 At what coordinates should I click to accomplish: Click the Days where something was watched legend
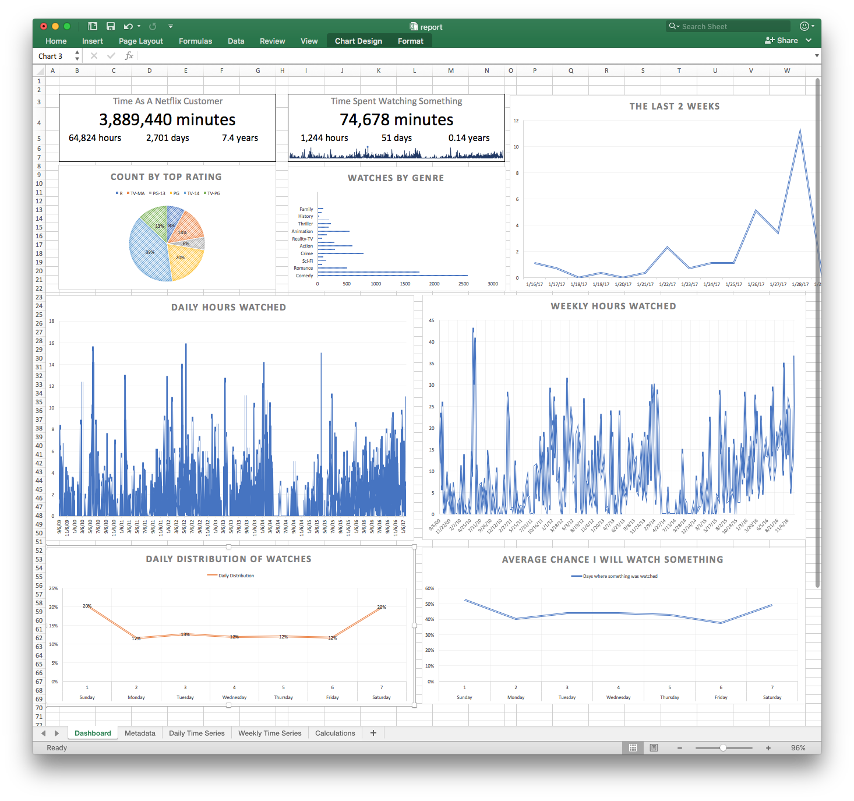coord(615,576)
